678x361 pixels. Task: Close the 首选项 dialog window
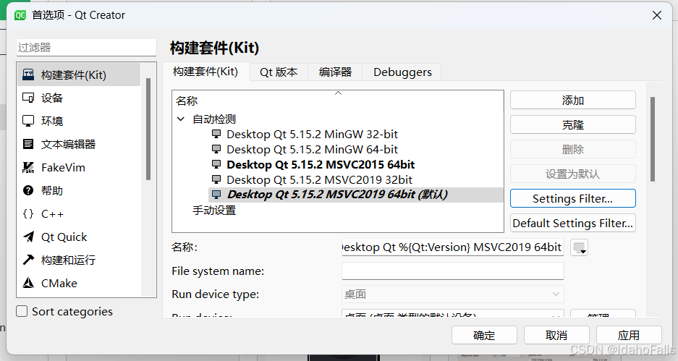click(657, 15)
